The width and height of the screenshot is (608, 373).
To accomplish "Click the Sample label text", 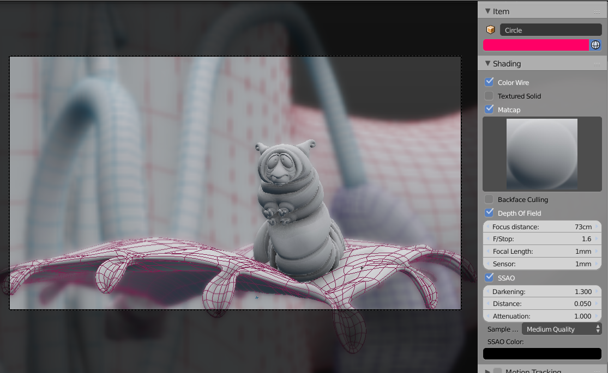I will click(x=503, y=329).
